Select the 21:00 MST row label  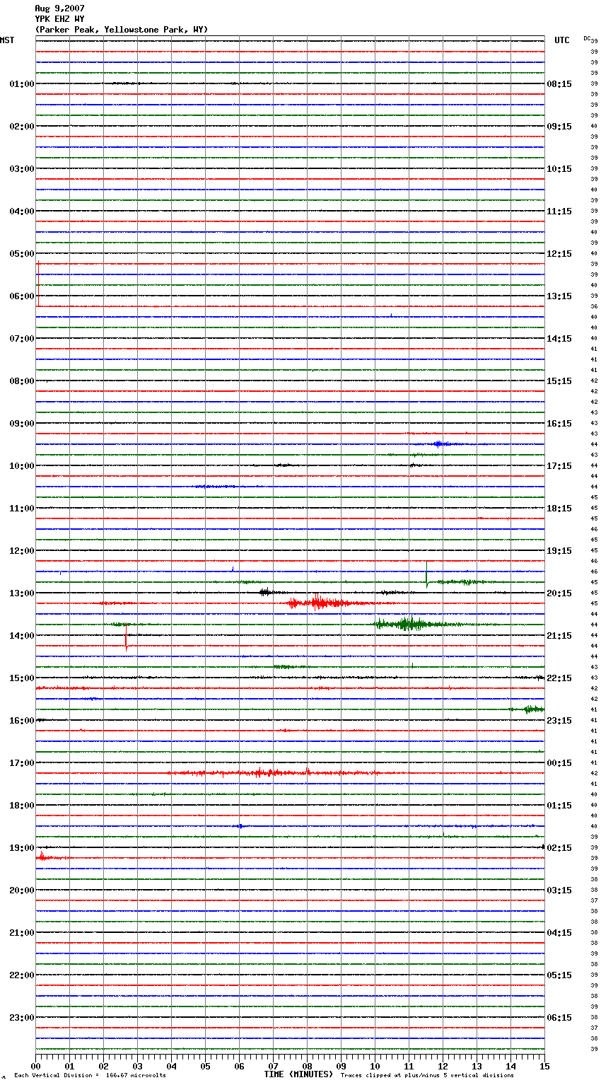22,933
